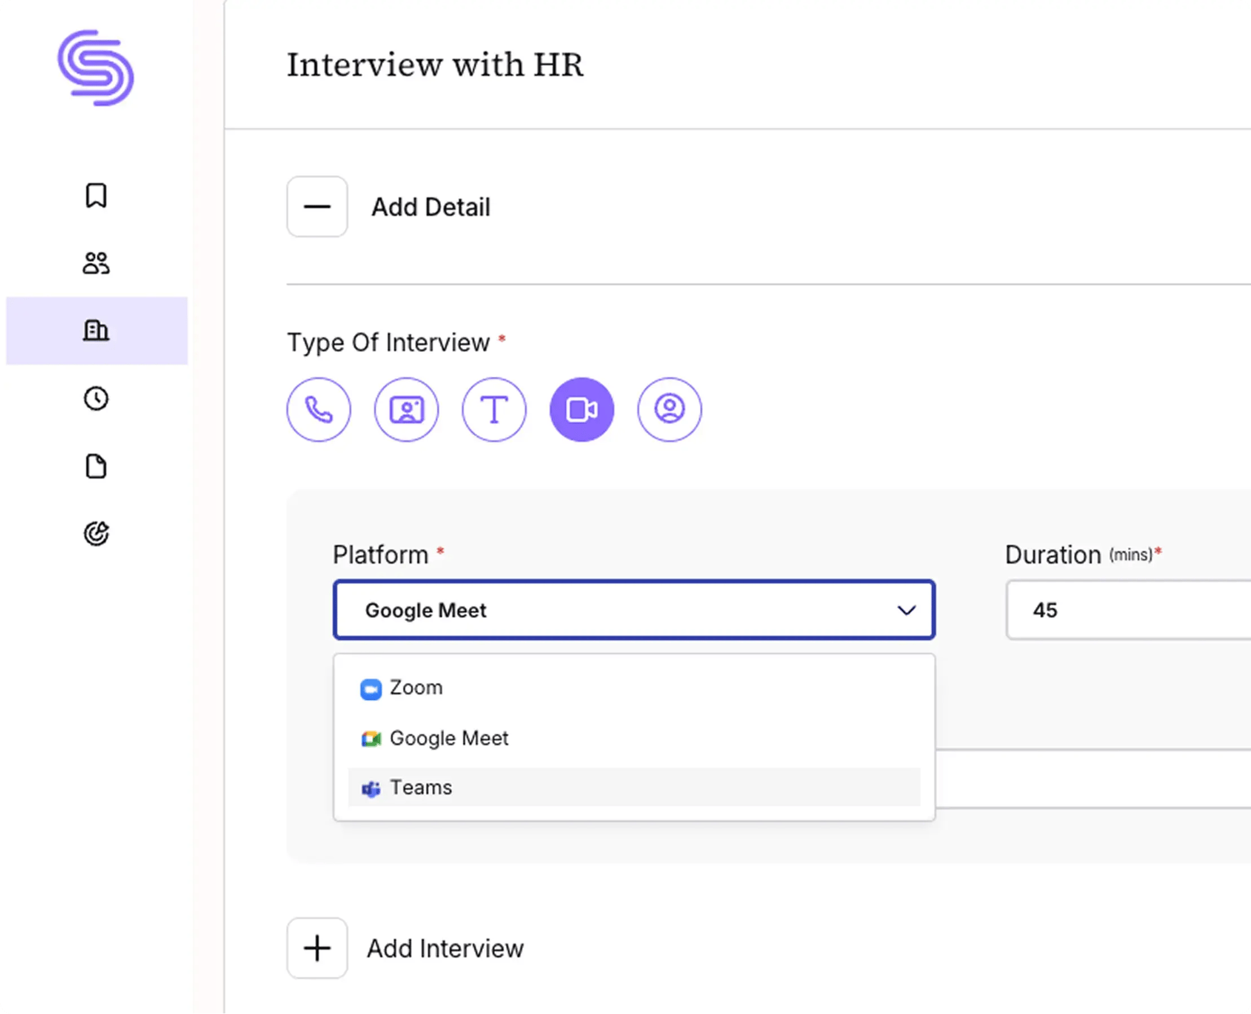
Task: Click the Platform dropdown chevron arrow
Action: pos(906,610)
